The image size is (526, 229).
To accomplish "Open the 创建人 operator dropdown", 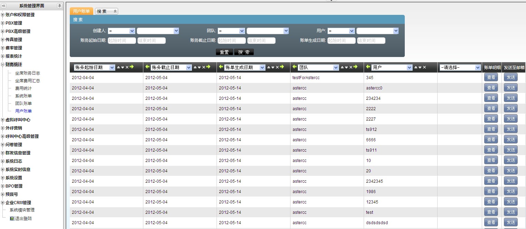I will pos(121,31).
